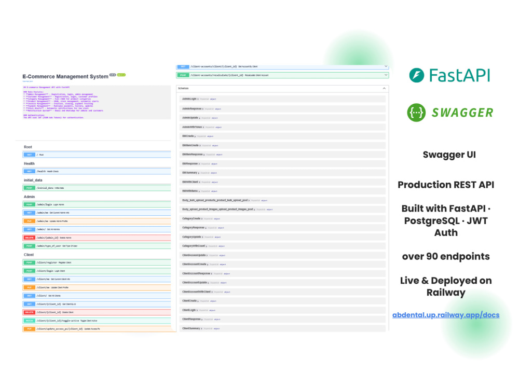Open the GET /client/{client_id} endpoint
Image resolution: width=519 pixels, height=389 pixels.
[97, 304]
